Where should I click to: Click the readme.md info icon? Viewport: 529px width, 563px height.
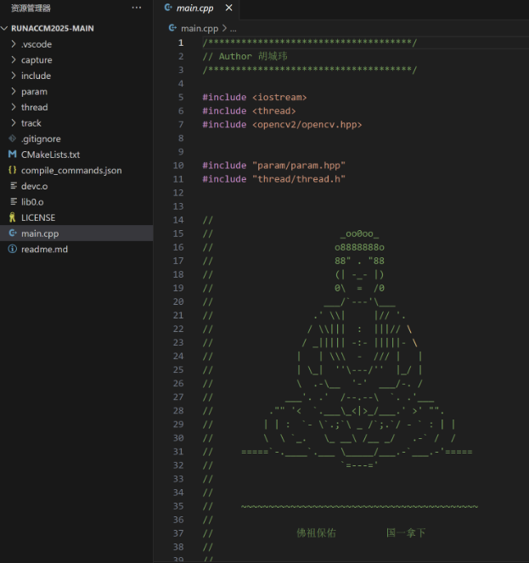[x=13, y=249]
